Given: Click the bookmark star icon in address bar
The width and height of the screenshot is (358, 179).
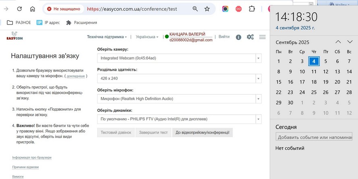Looking at the screenshot, I should [x=207, y=9].
